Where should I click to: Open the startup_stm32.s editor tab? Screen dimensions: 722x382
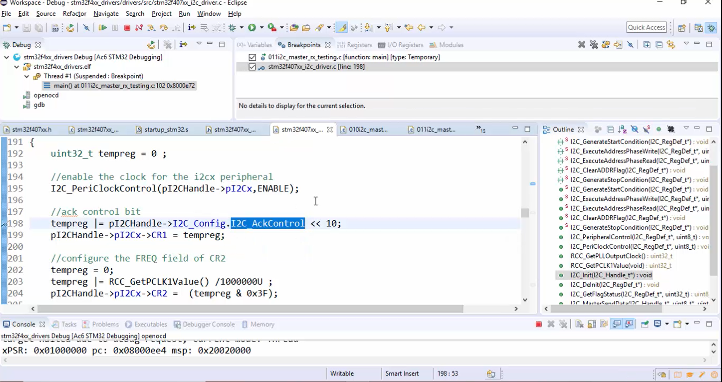[x=162, y=129]
